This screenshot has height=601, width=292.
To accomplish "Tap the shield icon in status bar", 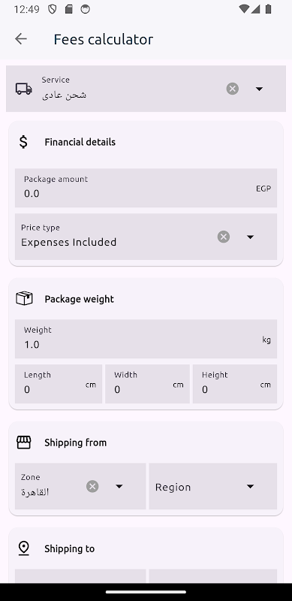I will pos(52,9).
